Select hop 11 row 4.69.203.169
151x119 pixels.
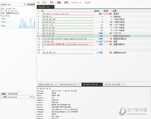click(94, 41)
